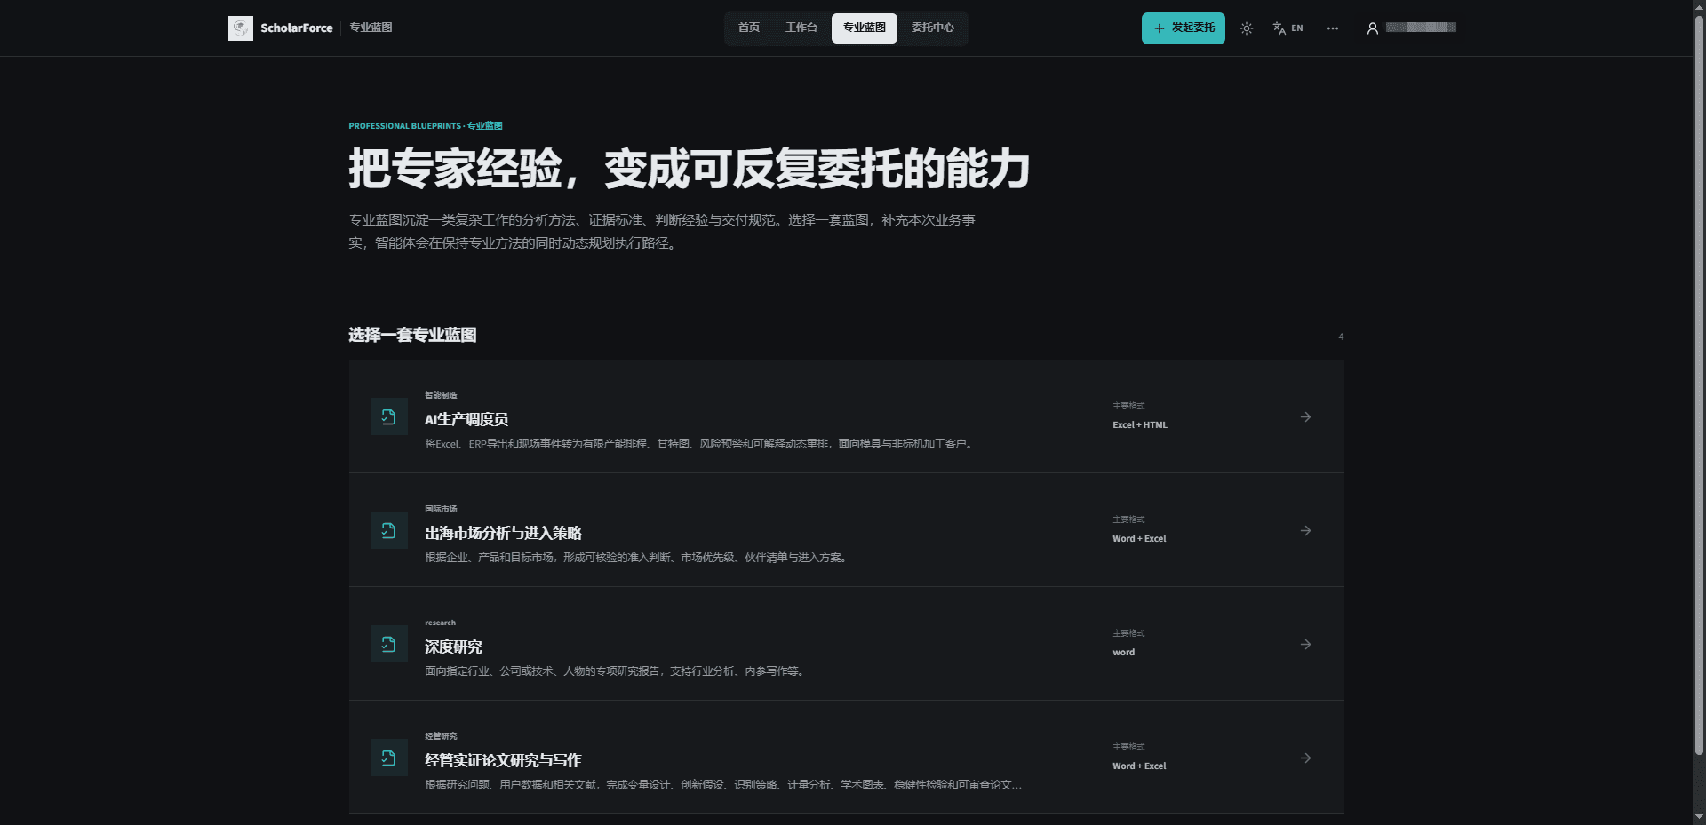Open the 经管实证论文研究与写作 blueprint title
Image resolution: width=1706 pixels, height=825 pixels.
point(503,760)
